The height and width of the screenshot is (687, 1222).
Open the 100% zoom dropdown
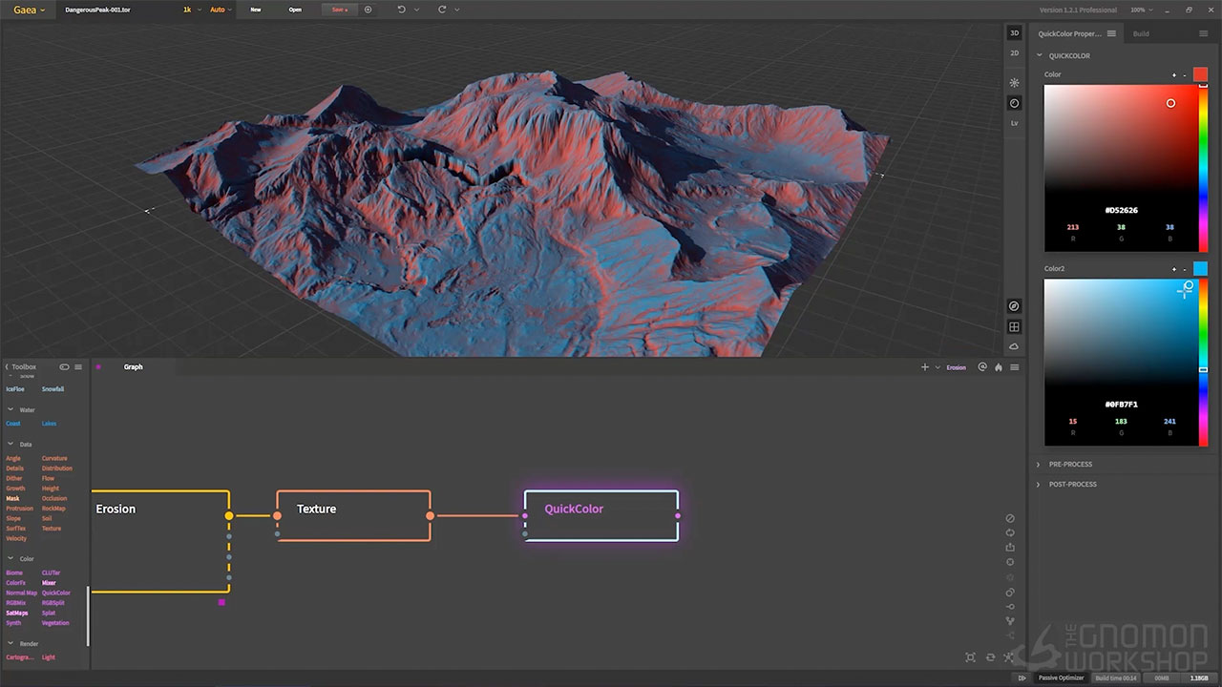click(x=1141, y=10)
